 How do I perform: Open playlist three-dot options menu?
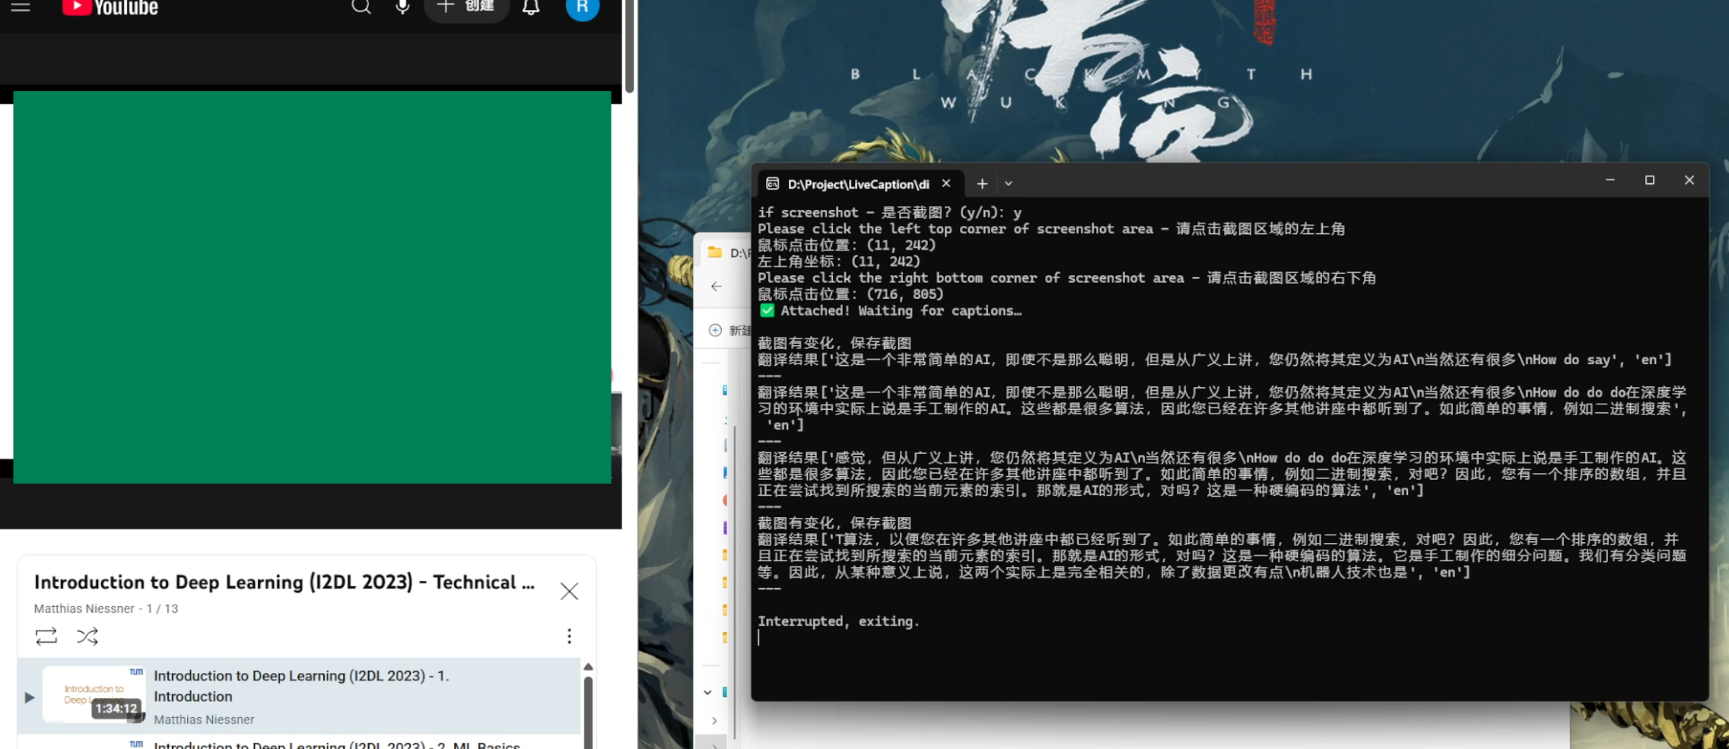[569, 636]
